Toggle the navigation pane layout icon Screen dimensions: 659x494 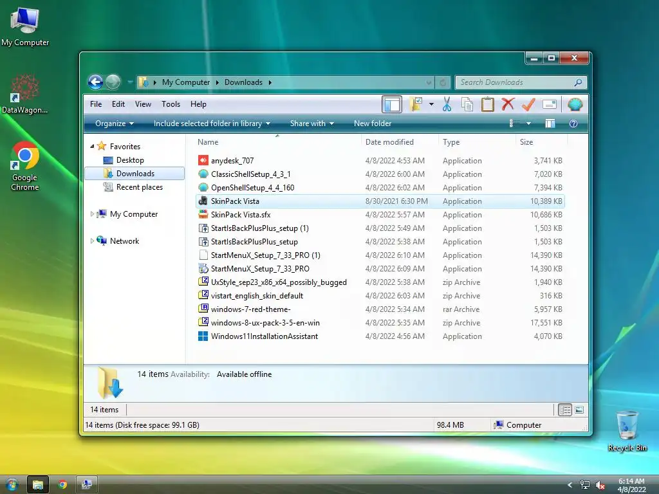coord(392,104)
